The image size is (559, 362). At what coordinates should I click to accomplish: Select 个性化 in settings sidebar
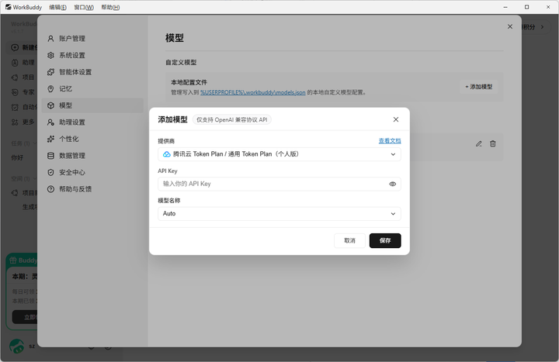pos(92,139)
